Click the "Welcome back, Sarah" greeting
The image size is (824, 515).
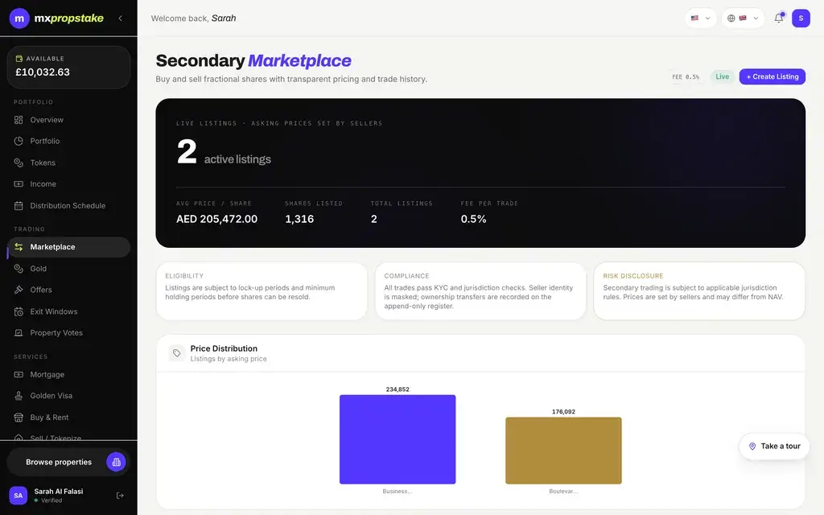(193, 19)
